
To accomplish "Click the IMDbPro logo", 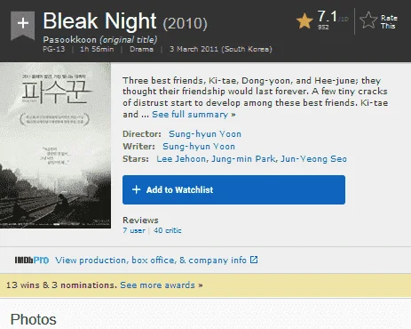I will (x=32, y=261).
